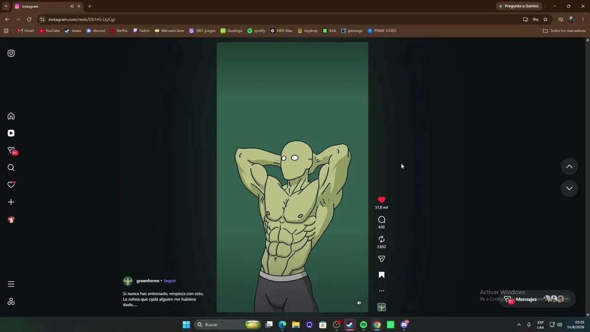Open Instagram notifications heart icon
Screen dimensions: 590x332
coord(11,185)
